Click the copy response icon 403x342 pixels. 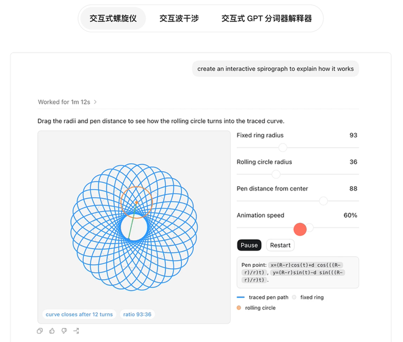click(x=40, y=330)
